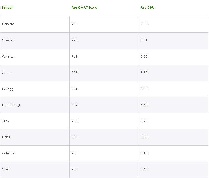Screen dimensions: 209x178
Task: Select the Sloan school cell
Action: click(x=6, y=73)
